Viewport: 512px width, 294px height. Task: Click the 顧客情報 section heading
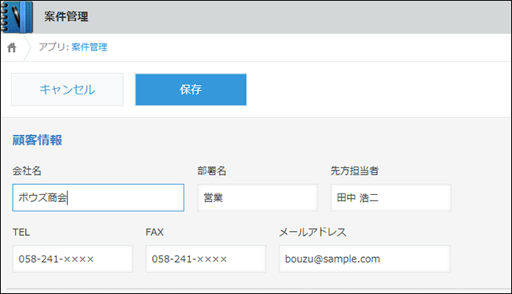pos(37,140)
